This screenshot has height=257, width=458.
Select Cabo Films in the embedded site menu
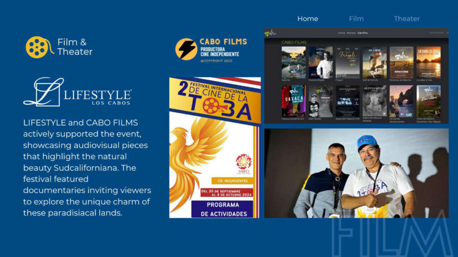tap(362, 33)
